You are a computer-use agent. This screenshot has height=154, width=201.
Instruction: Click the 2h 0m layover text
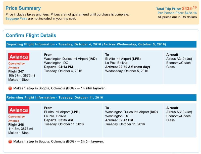(x=92, y=141)
